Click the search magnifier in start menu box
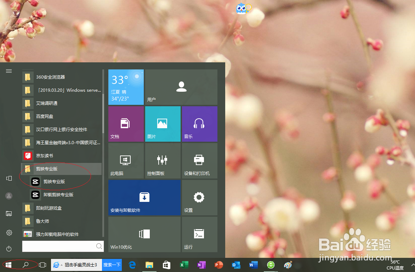The width and height of the screenshot is (415, 272). [x=99, y=246]
